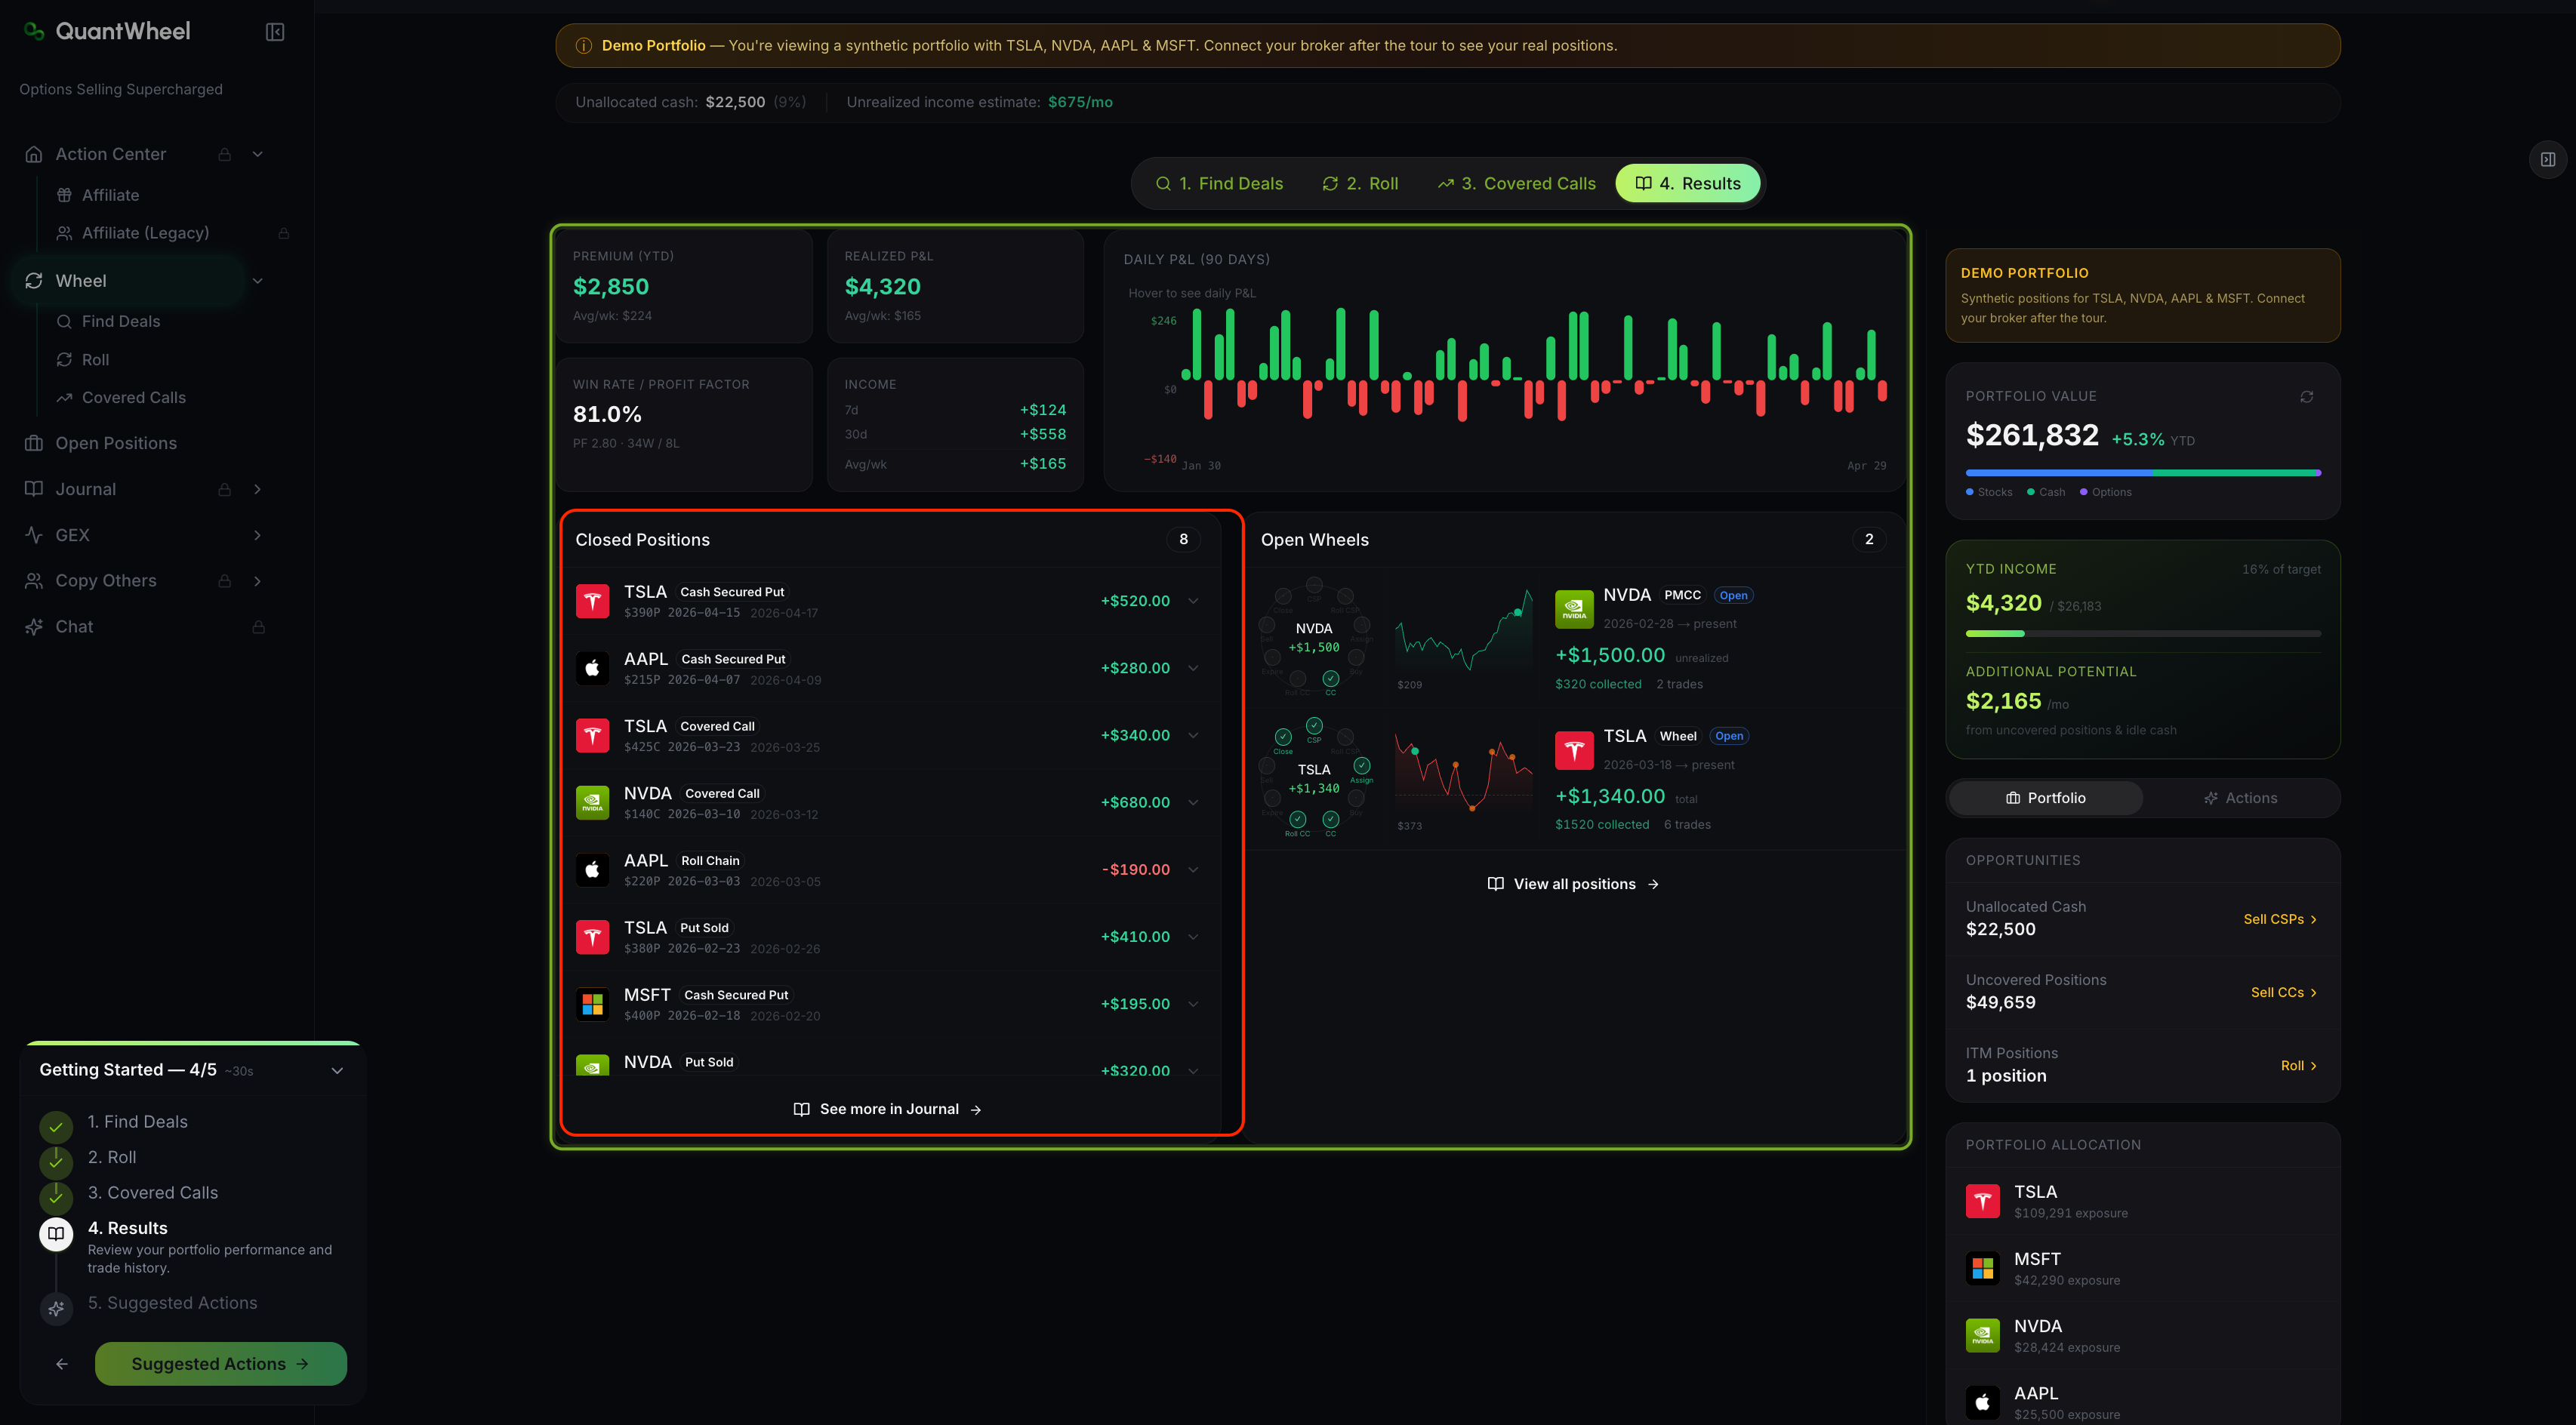Open See more in Journal link
The width and height of the screenshot is (2576, 1425).
tap(888, 1109)
